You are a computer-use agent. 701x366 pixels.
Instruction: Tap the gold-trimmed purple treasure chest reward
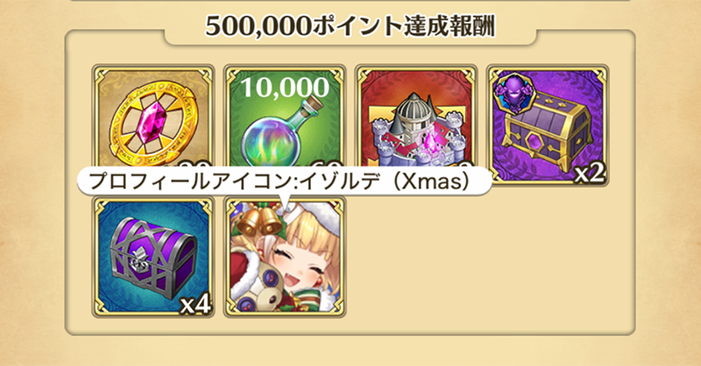click(548, 125)
